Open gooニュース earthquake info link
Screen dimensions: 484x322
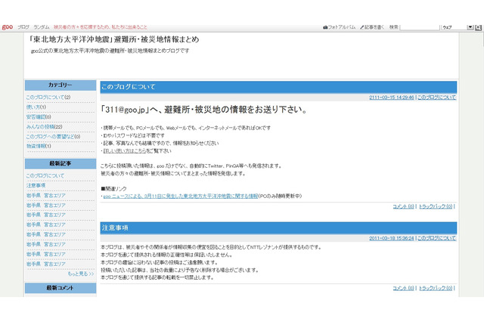tap(180, 196)
